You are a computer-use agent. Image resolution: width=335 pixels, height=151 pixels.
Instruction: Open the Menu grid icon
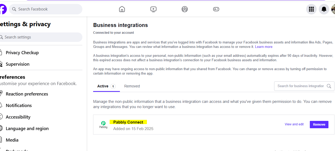pyautogui.click(x=311, y=9)
